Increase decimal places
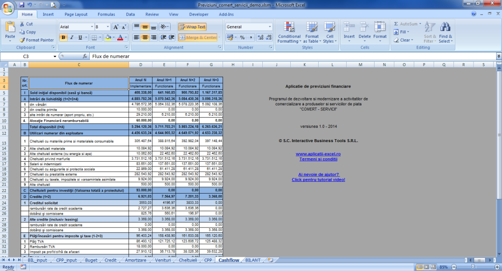 pyautogui.click(x=261, y=37)
